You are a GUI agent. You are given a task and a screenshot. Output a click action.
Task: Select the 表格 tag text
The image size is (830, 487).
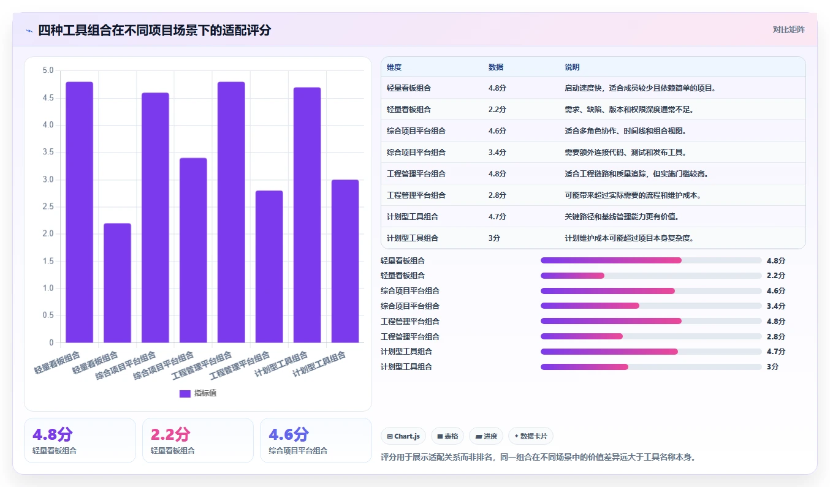coord(451,437)
